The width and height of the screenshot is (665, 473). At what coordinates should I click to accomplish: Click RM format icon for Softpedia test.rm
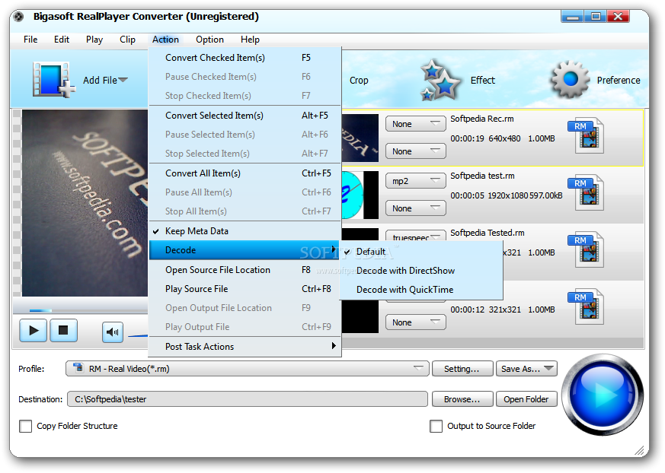click(x=586, y=192)
